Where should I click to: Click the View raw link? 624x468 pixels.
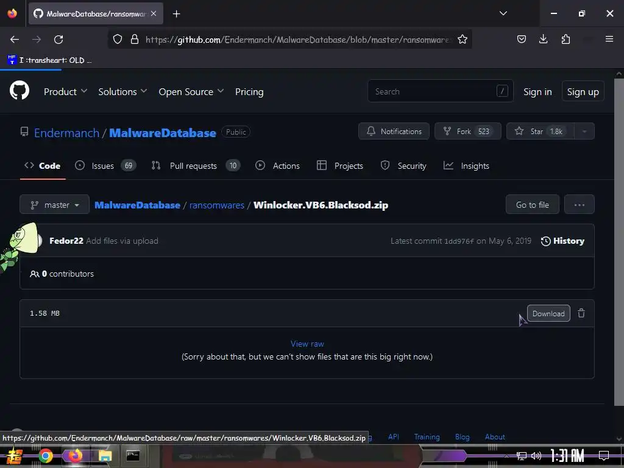pos(307,344)
